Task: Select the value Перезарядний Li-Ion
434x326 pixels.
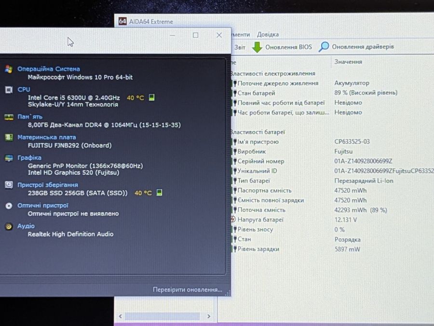Action: pos(364,181)
